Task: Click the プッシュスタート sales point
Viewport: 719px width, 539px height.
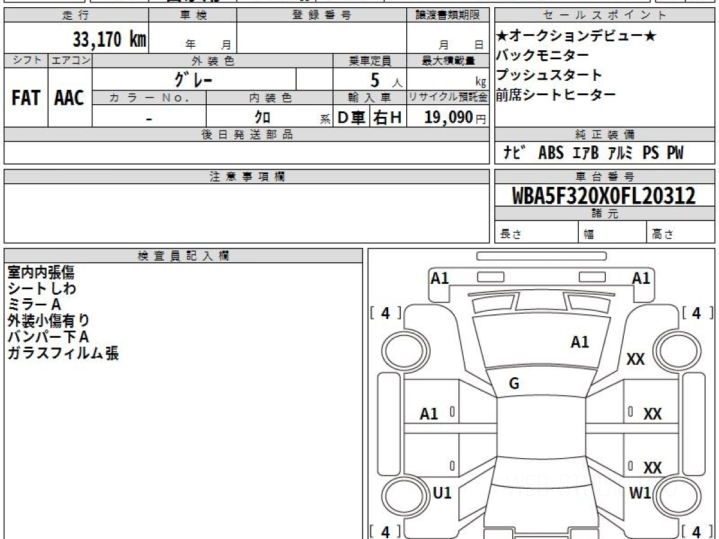Action: (x=549, y=75)
